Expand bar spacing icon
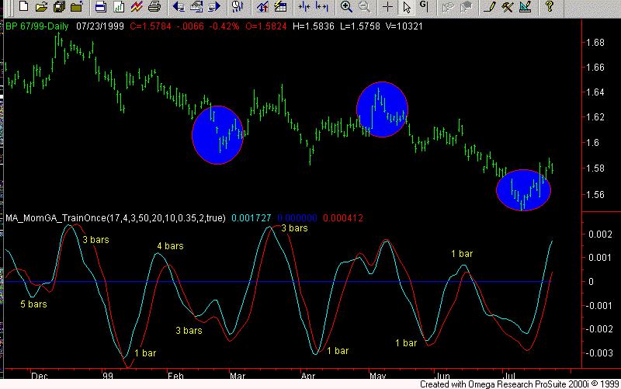Viewport: 621px width, 389px height. (321, 6)
